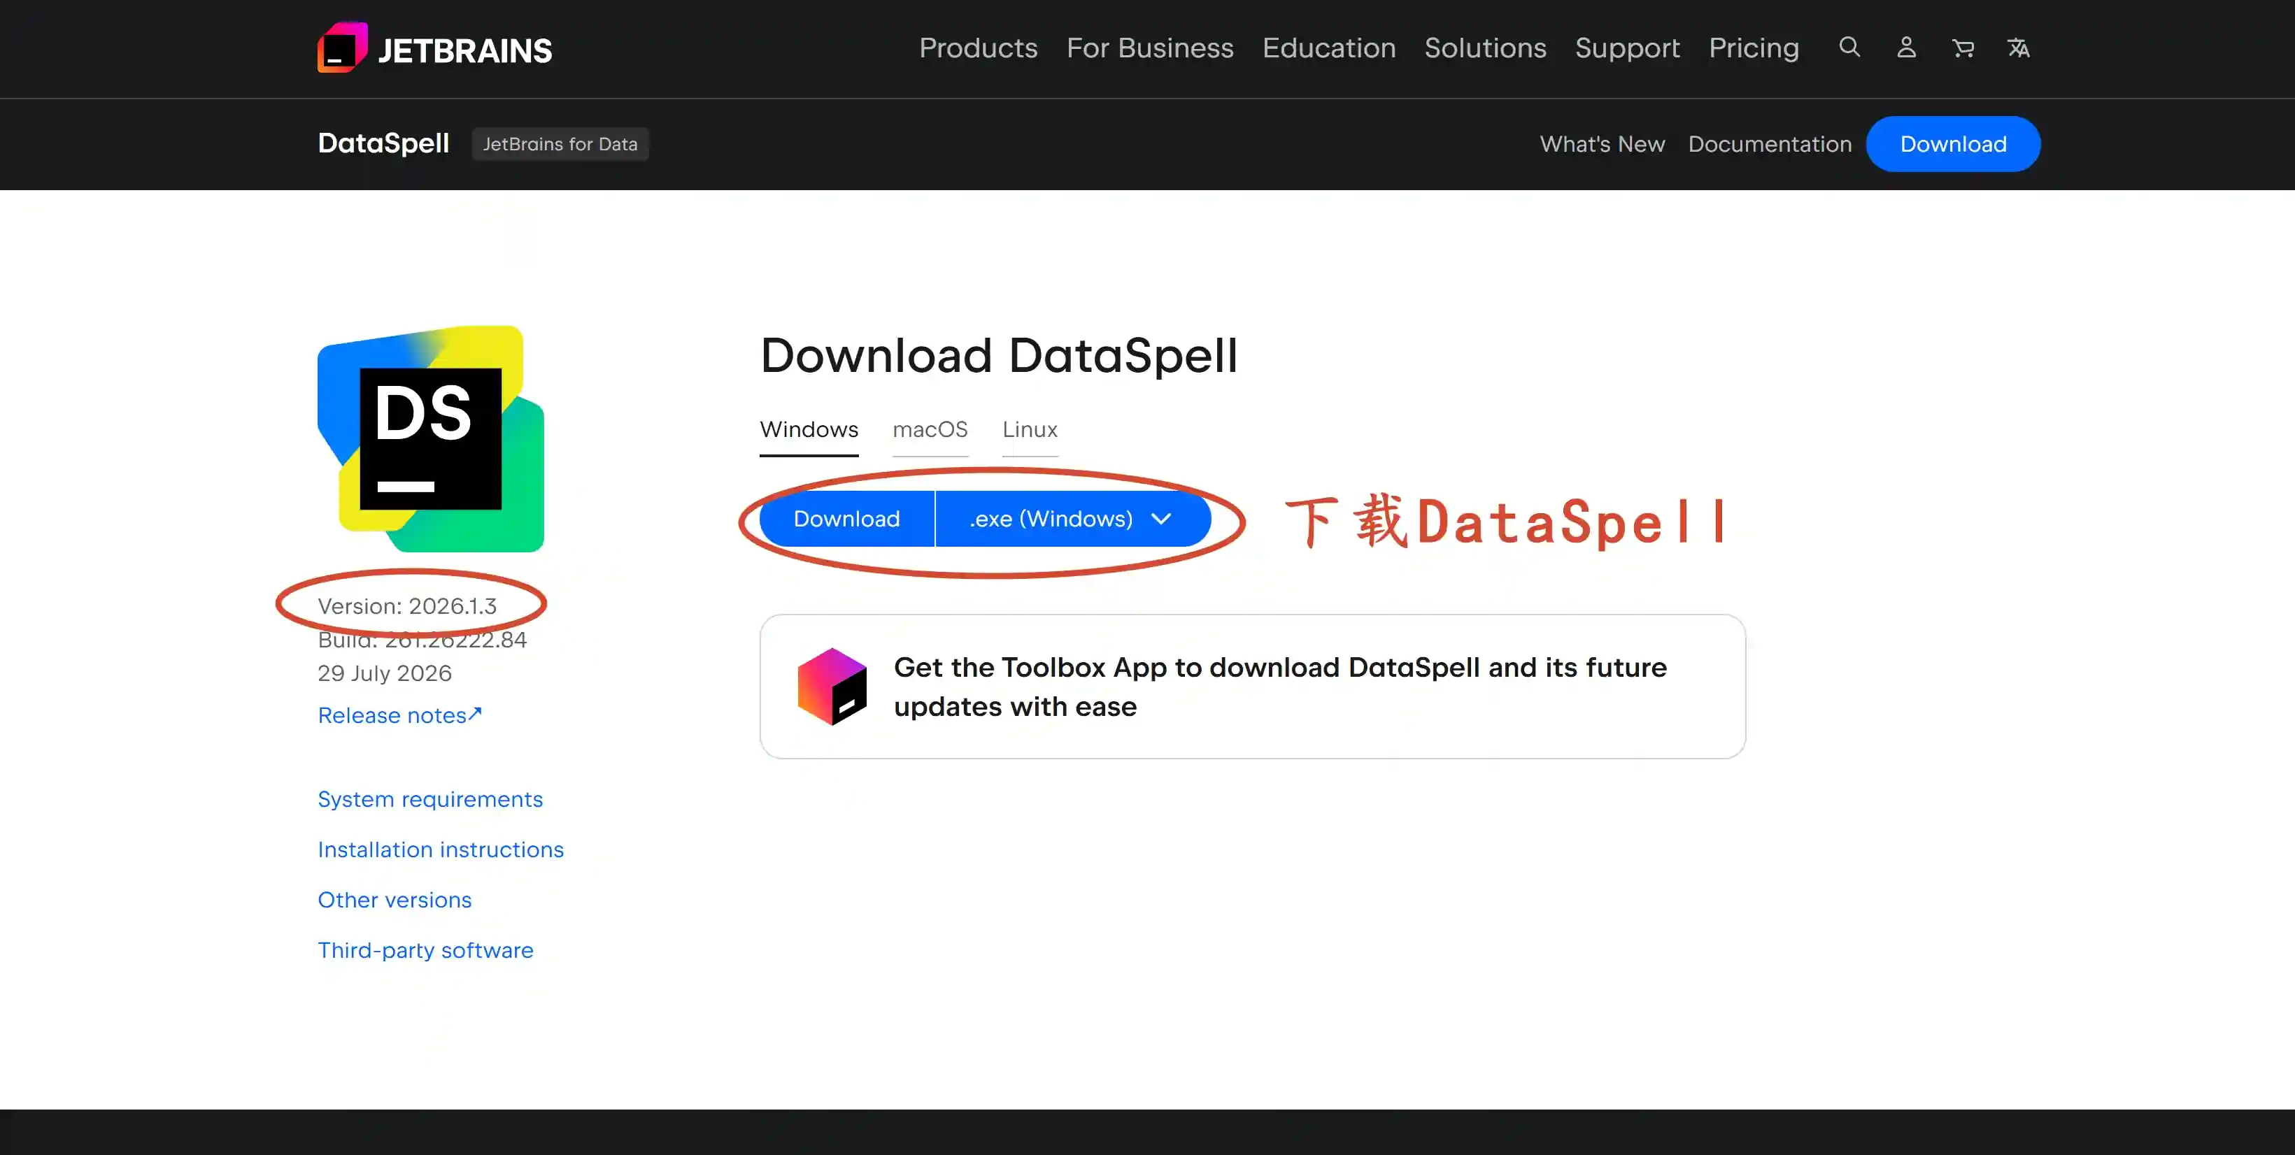
Task: Open the What's New page
Action: pyautogui.click(x=1602, y=144)
